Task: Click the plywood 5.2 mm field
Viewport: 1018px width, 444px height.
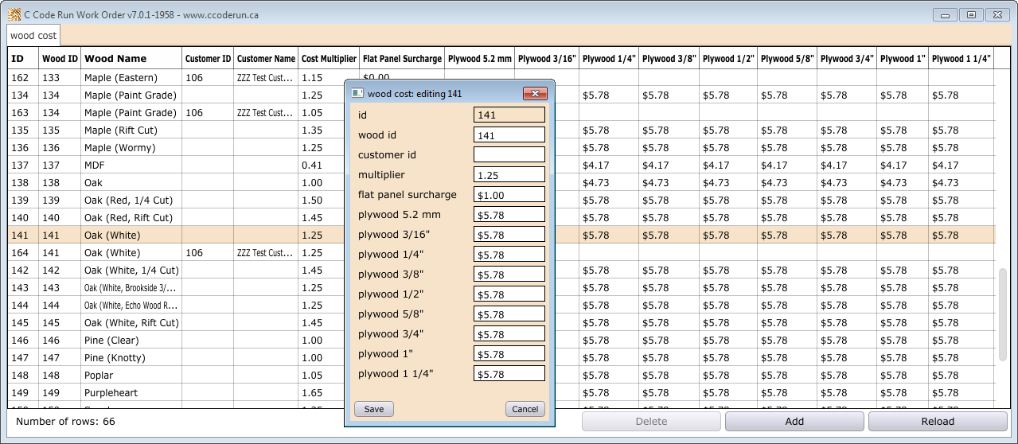Action: pos(509,214)
